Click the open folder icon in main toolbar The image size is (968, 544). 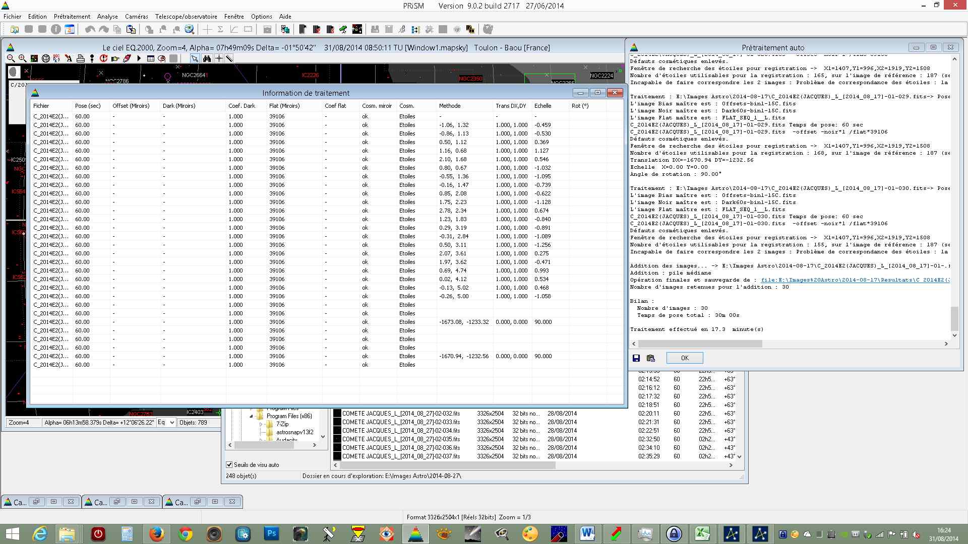[15, 29]
